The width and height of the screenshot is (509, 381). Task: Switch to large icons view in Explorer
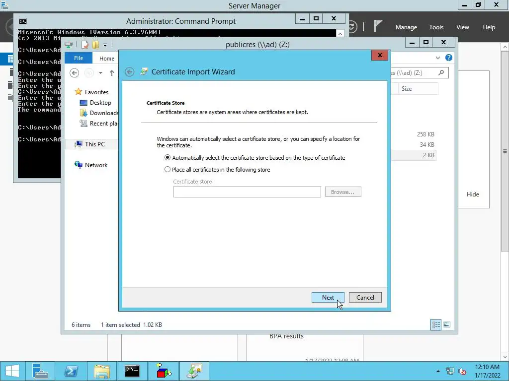pos(447,324)
